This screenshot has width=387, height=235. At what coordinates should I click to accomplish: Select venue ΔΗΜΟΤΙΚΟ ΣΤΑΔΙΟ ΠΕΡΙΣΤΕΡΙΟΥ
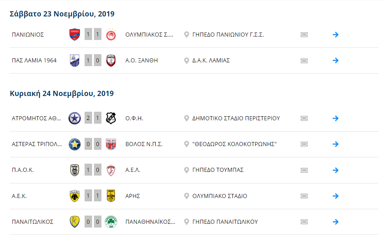[x=236, y=118]
